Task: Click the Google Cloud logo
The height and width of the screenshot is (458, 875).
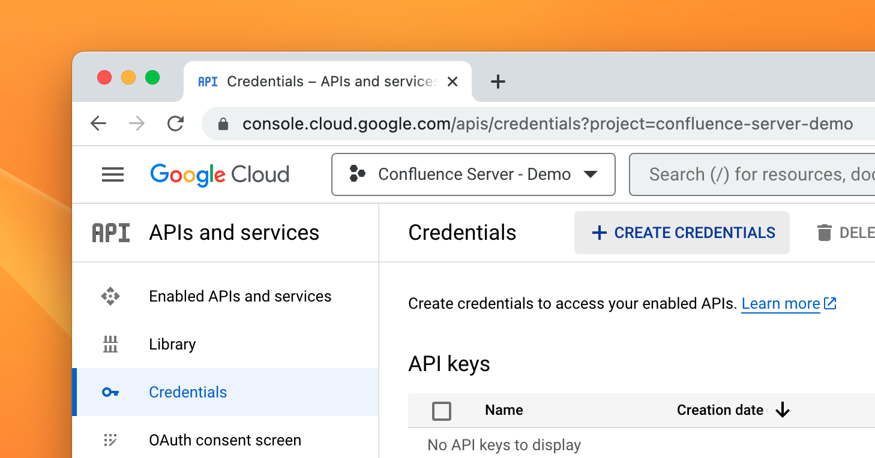Action: coord(220,174)
